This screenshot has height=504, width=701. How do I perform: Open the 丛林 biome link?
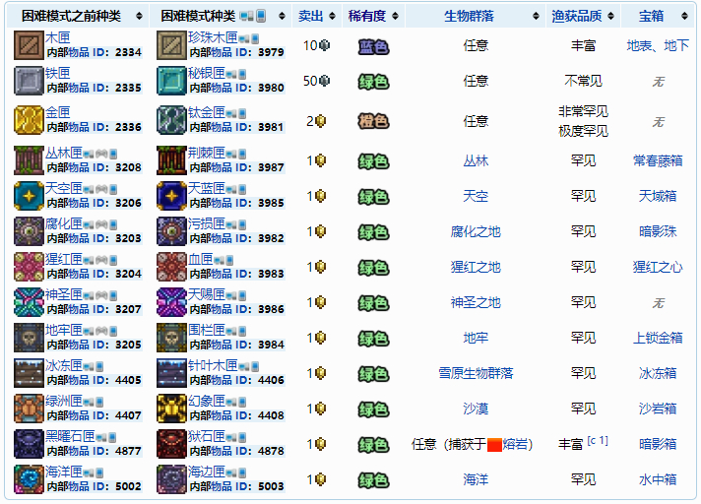tap(476, 160)
